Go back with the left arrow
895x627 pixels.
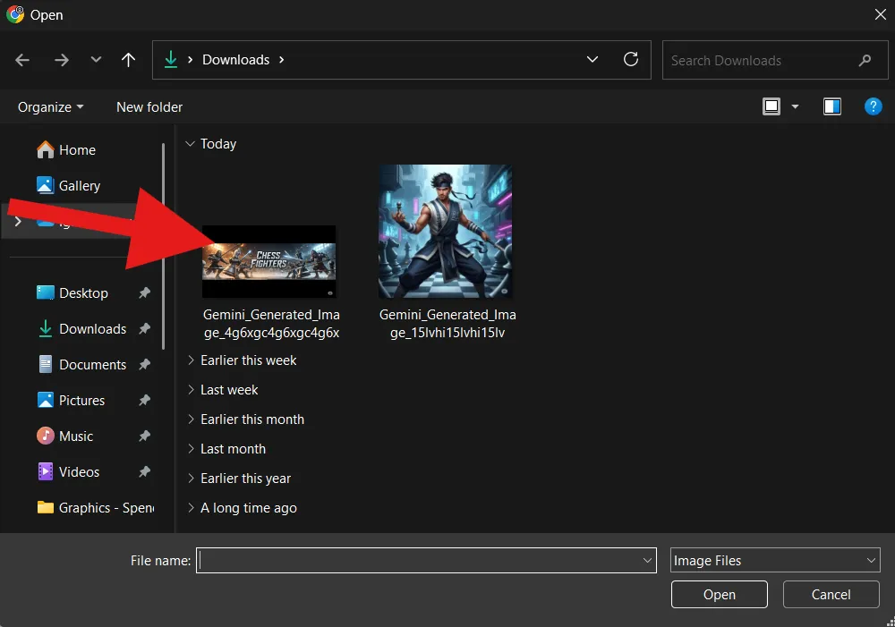(x=22, y=60)
